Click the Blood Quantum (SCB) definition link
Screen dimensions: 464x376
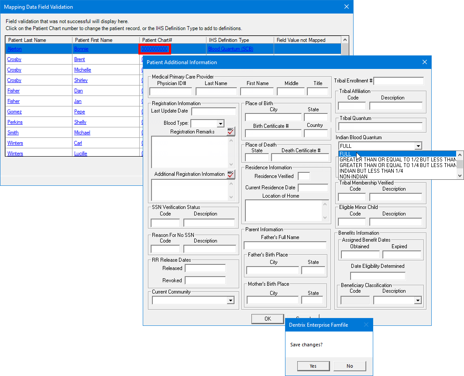(x=230, y=49)
